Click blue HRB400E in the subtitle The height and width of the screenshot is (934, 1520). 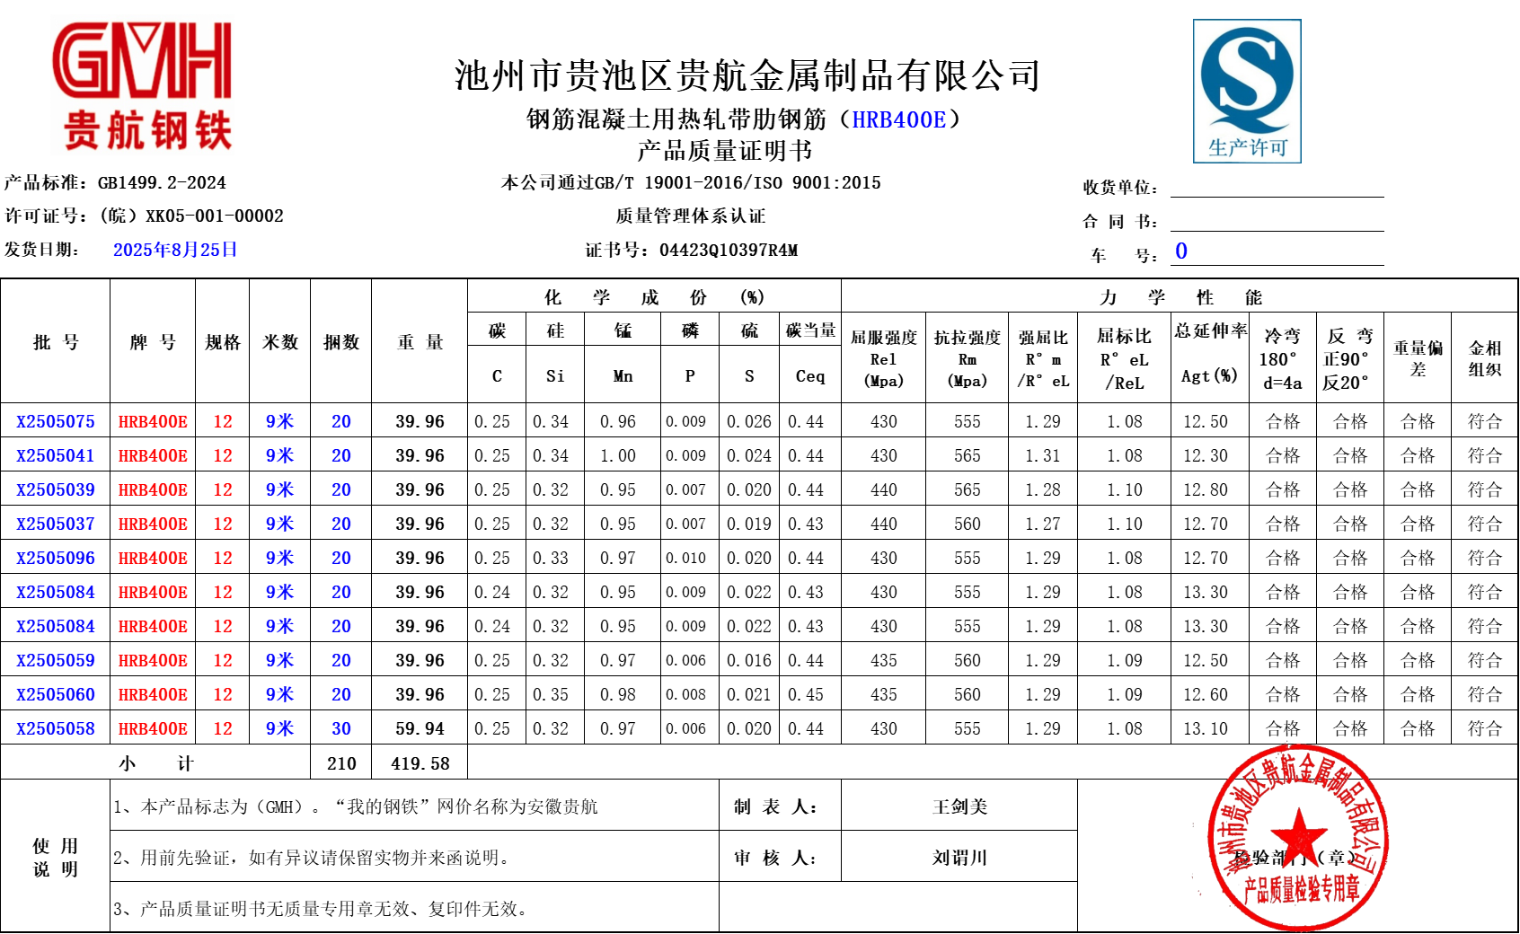click(x=898, y=119)
